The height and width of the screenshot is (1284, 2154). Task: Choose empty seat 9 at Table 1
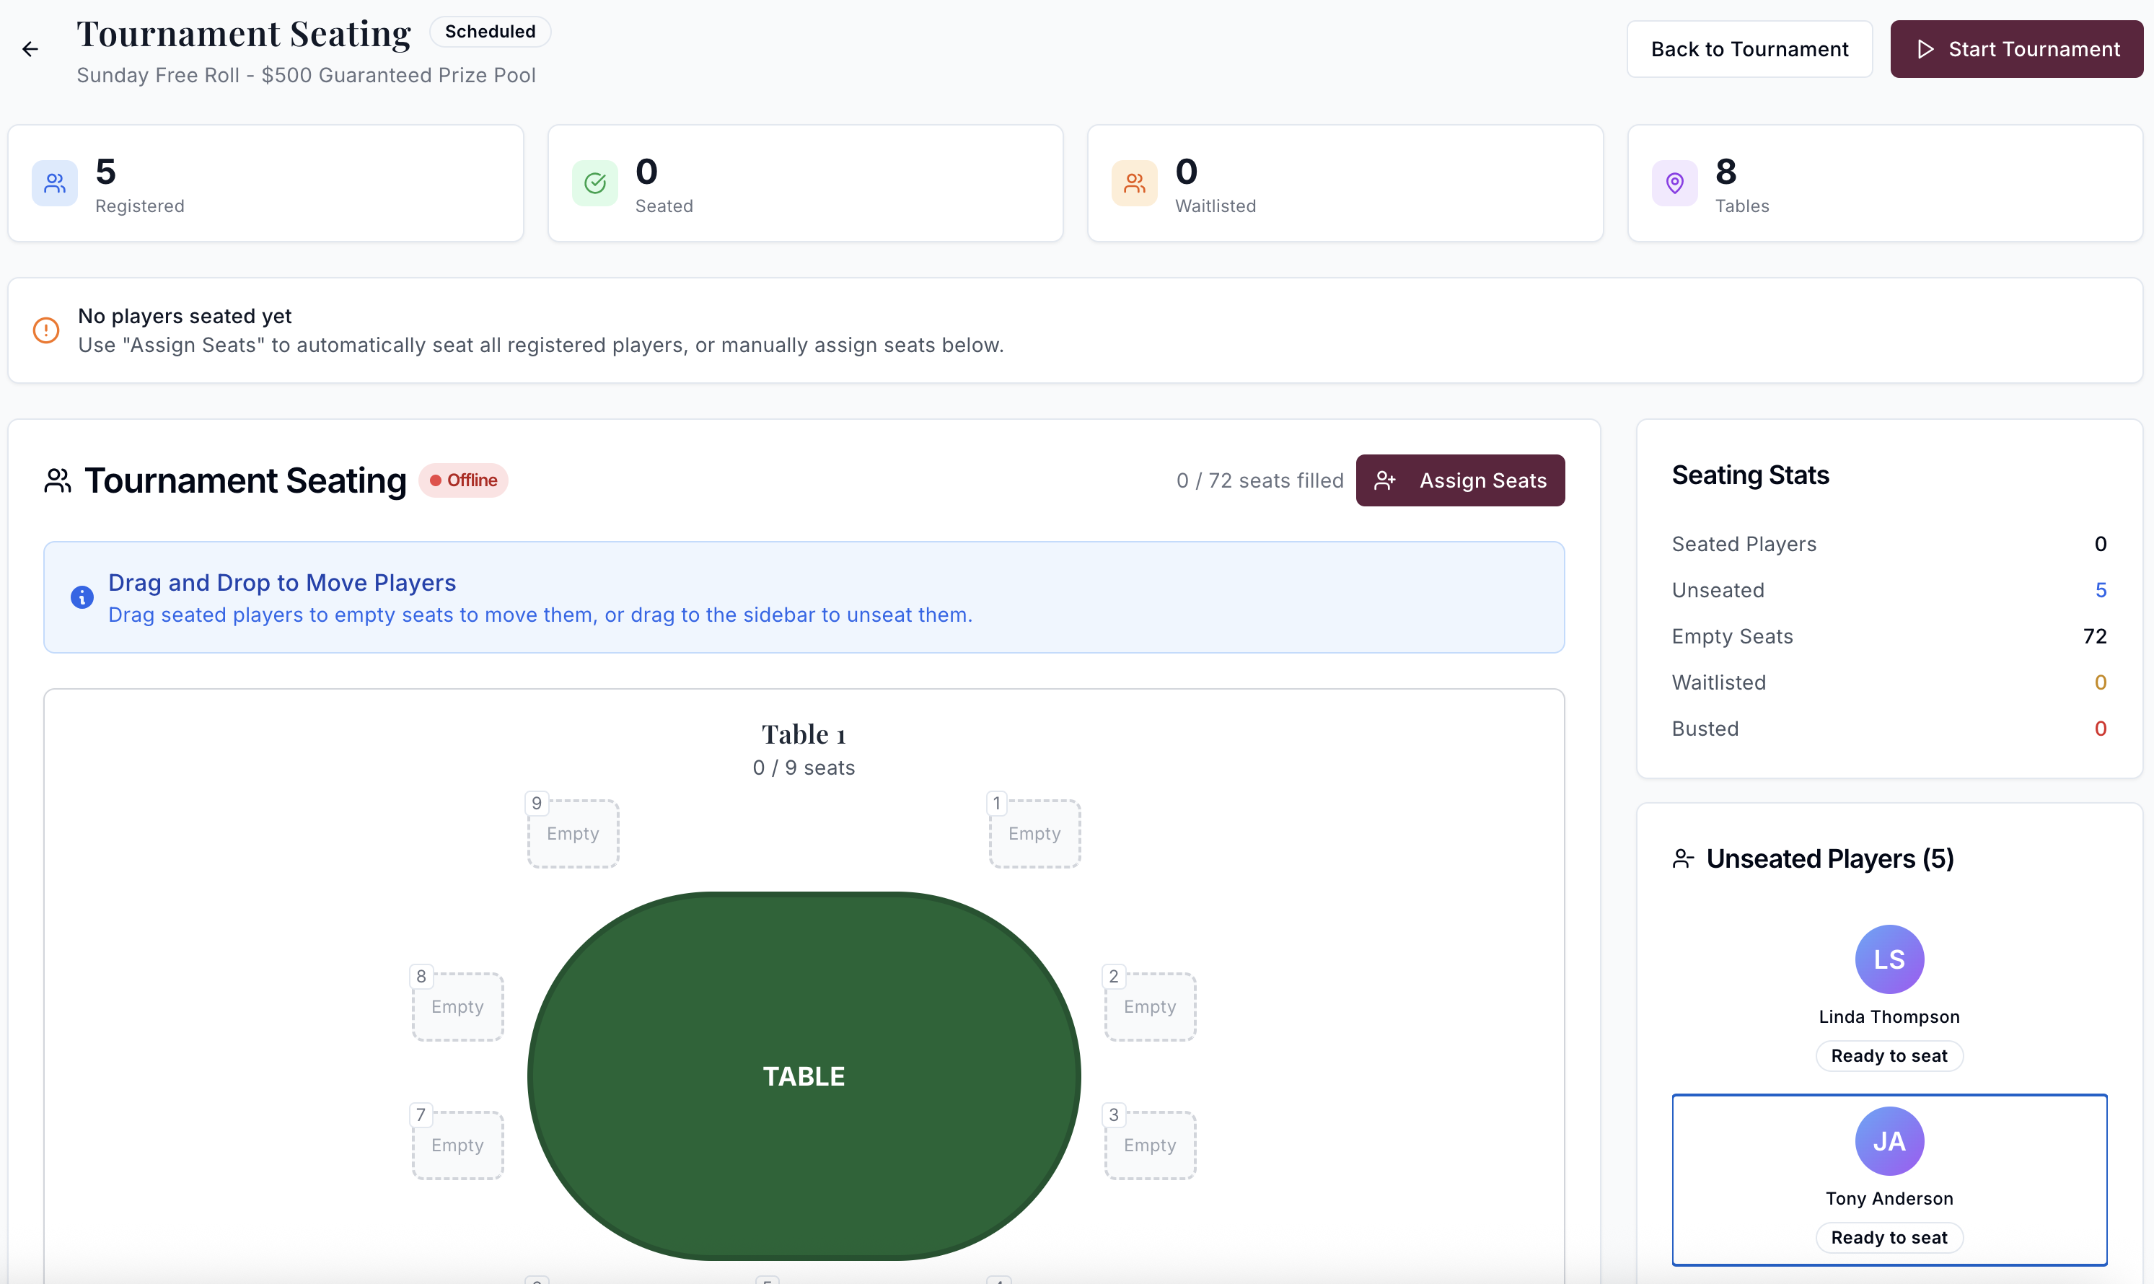pyautogui.click(x=573, y=833)
